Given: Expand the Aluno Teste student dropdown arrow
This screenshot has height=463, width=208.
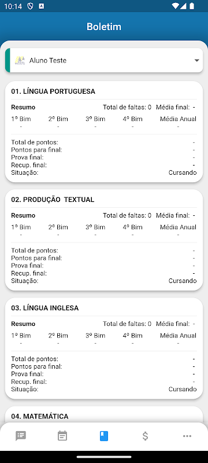Looking at the screenshot, I should click(x=197, y=61).
